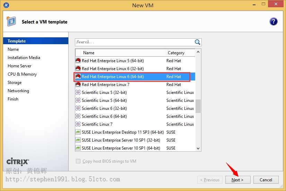Click the search magnifier icon
The width and height of the screenshot is (286, 191).
click(x=197, y=42)
